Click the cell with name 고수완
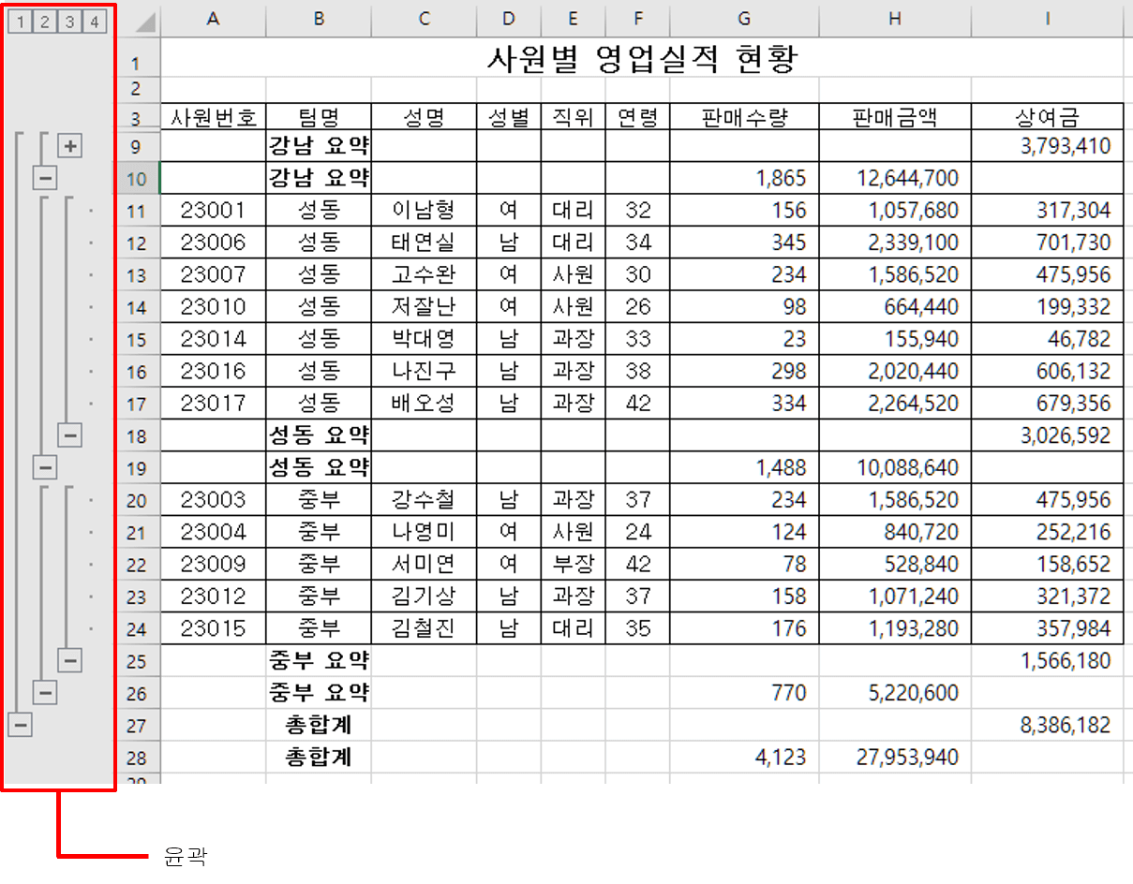 (x=424, y=274)
